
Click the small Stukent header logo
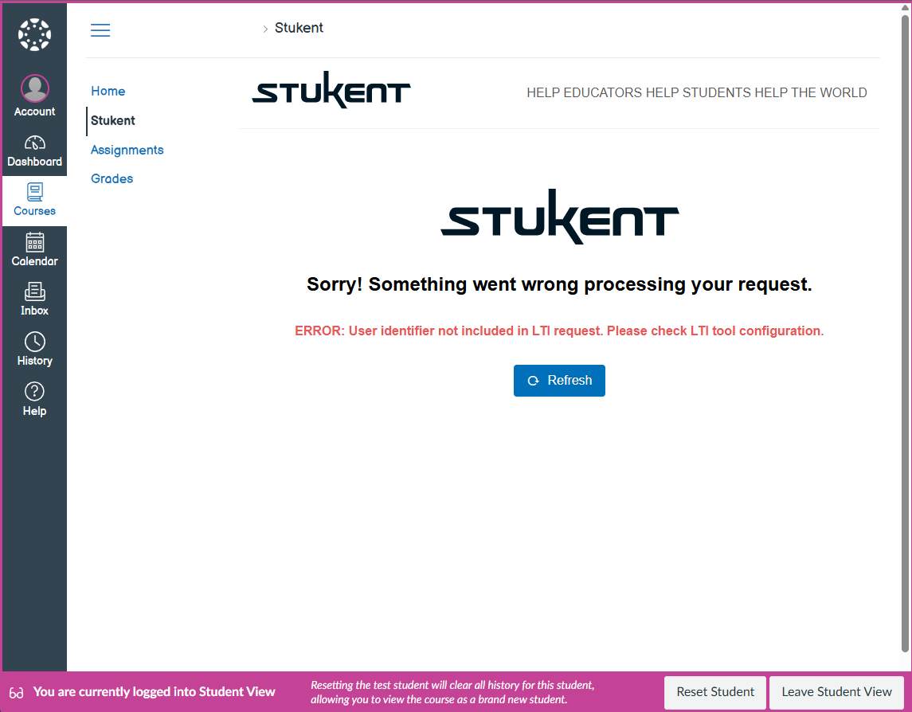click(331, 93)
